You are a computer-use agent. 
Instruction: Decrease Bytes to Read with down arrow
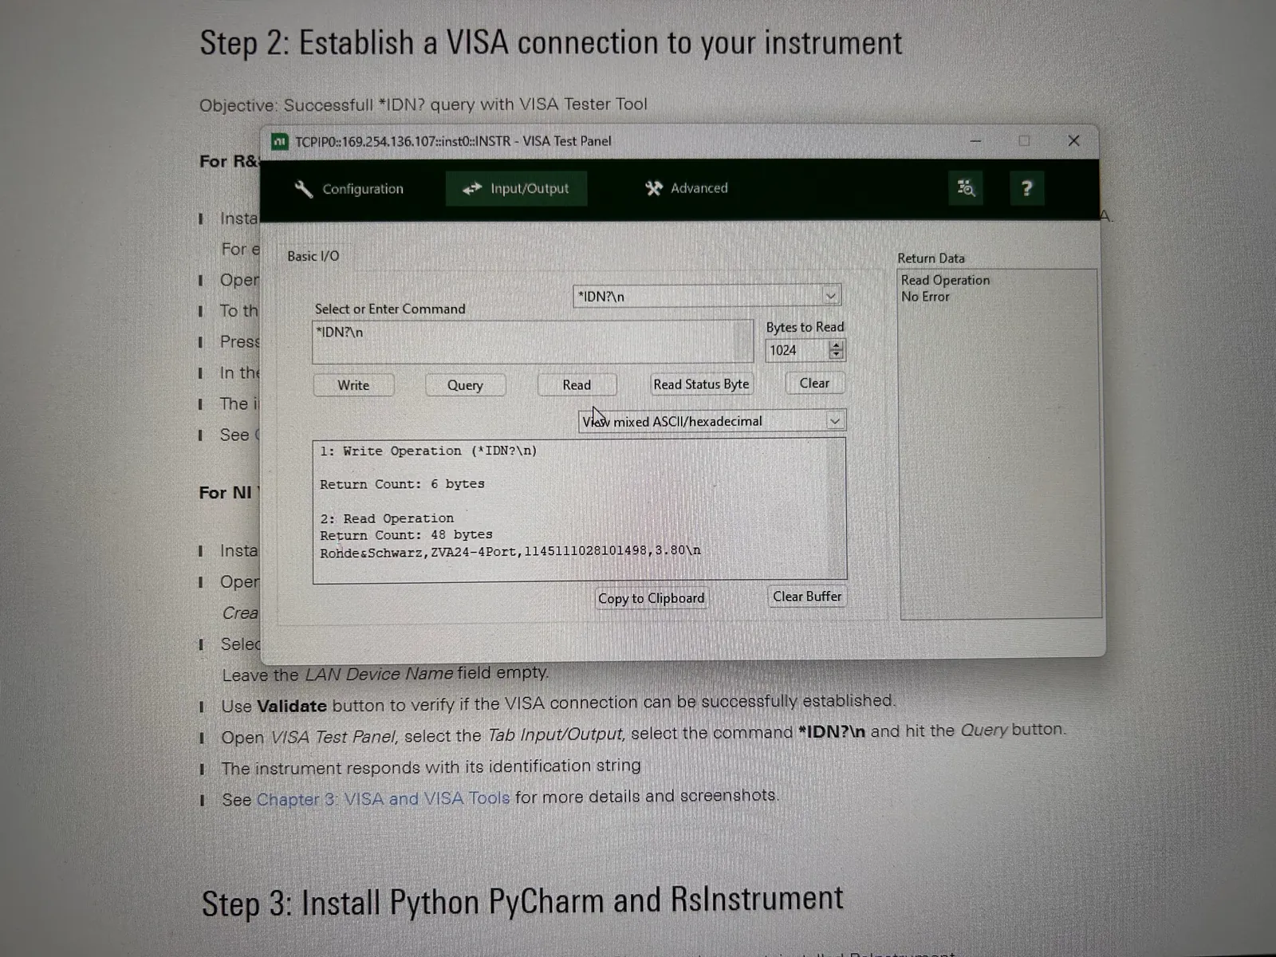(x=836, y=354)
